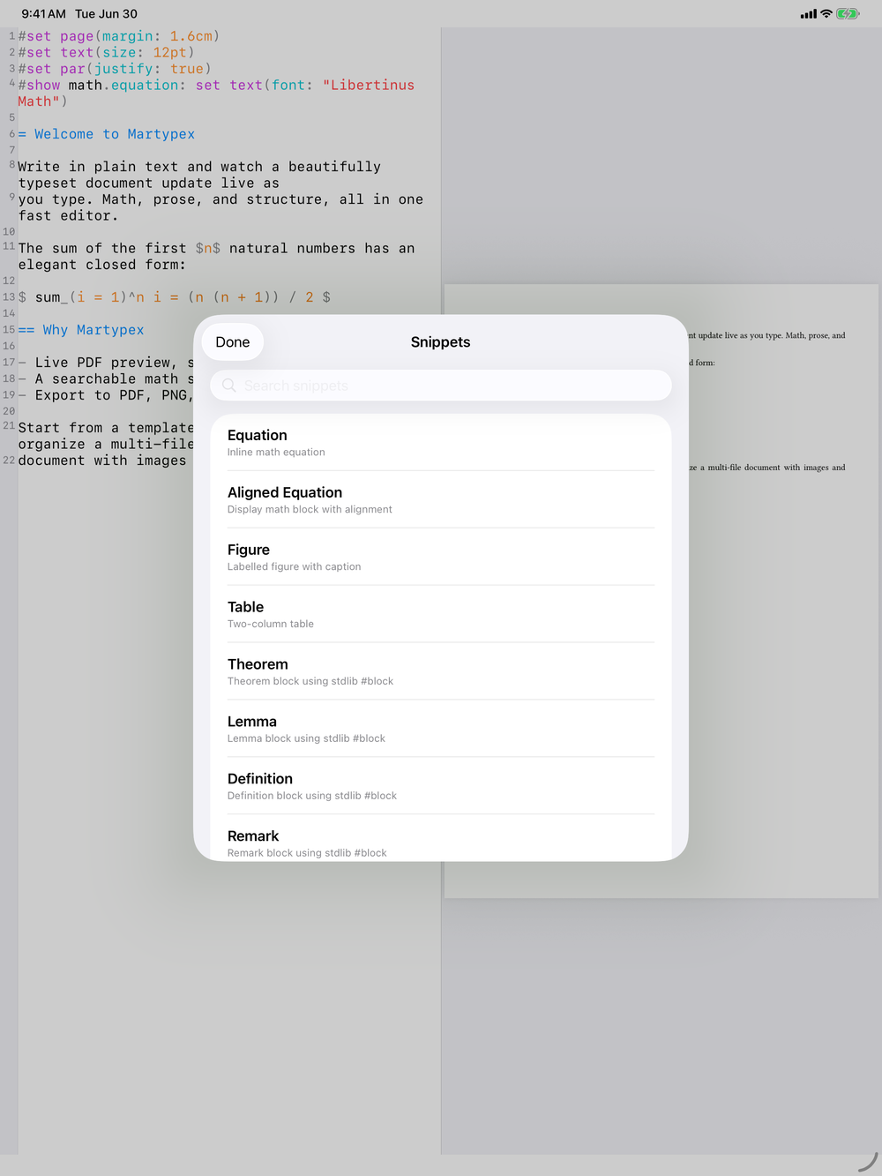Place cursor on '#set page(margin: 1.6cm)' line
Screen dimensions: 882x1176
pos(118,36)
